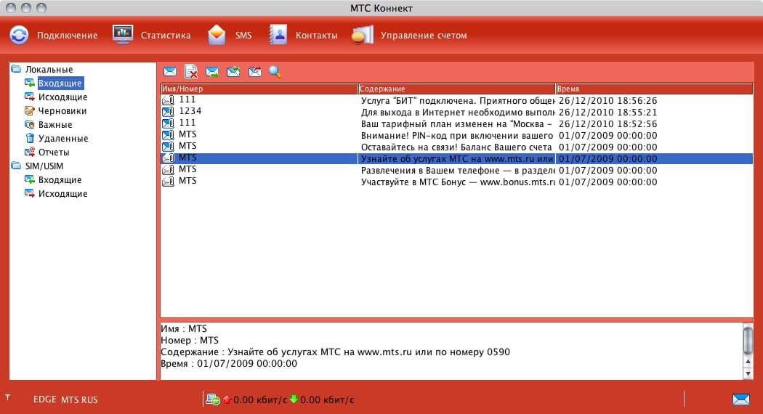Select Локальные Исходящие folder
The height and width of the screenshot is (414, 763).
coord(62,97)
